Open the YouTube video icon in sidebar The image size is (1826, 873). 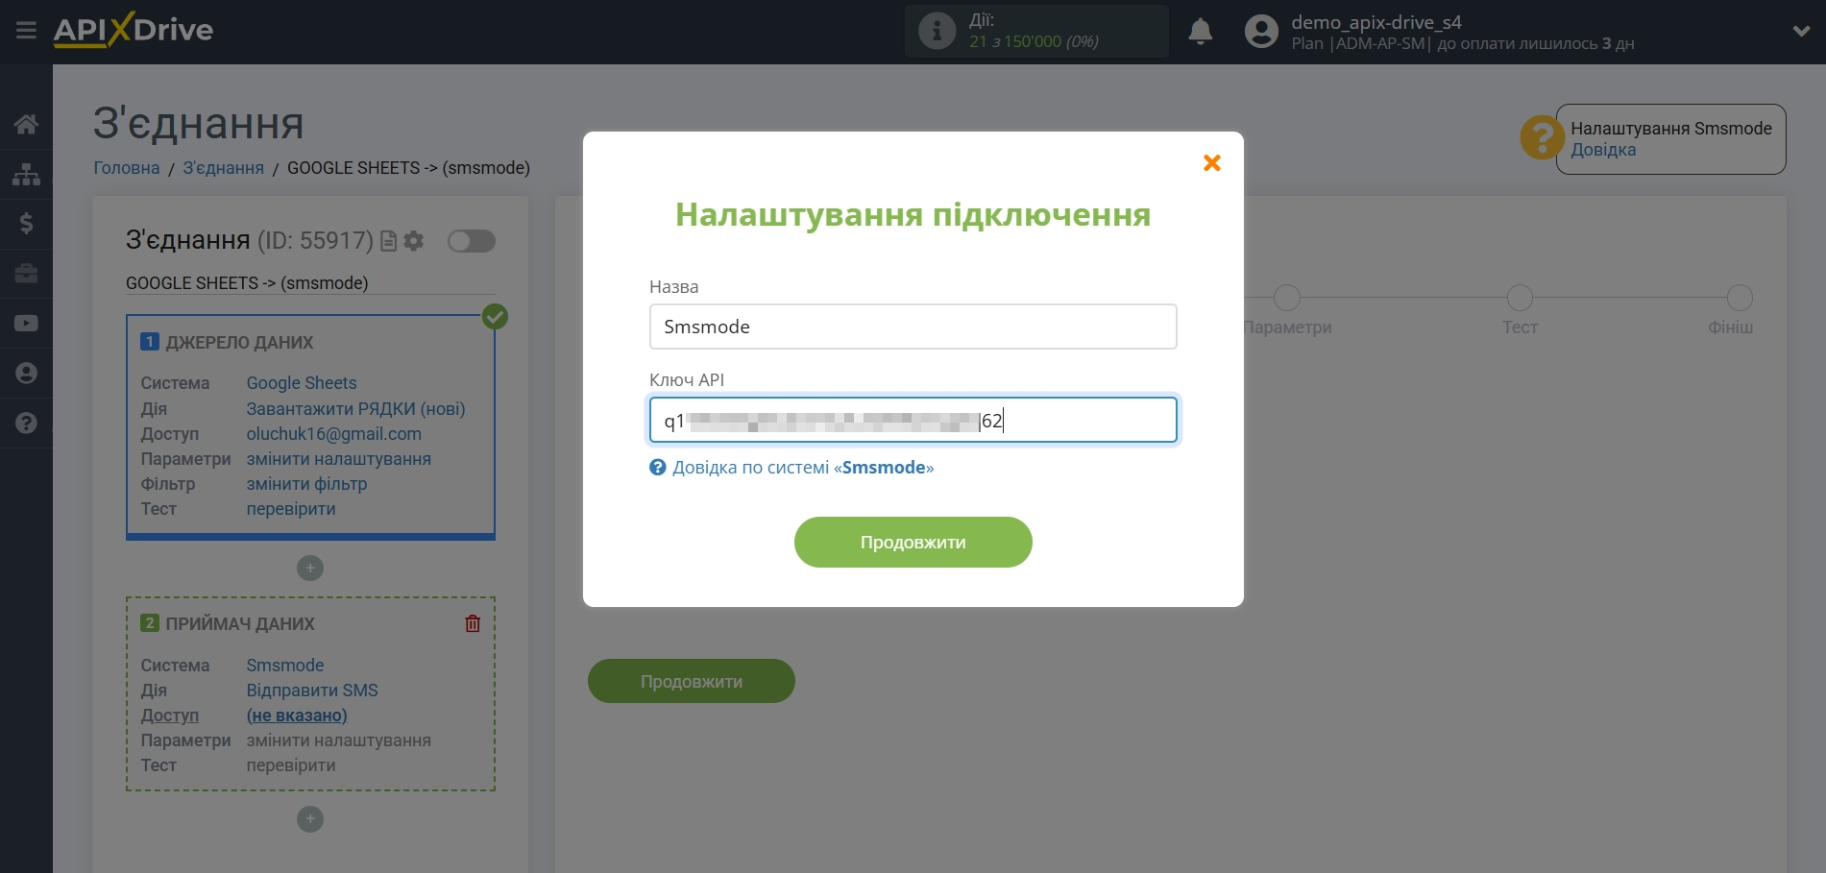click(x=26, y=324)
